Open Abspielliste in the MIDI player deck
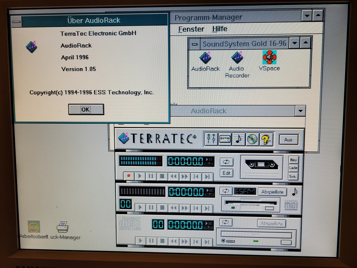 click(x=272, y=192)
